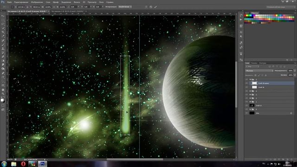Click the layer opacity value field
This screenshot has height=167, width=297.
(291, 71)
